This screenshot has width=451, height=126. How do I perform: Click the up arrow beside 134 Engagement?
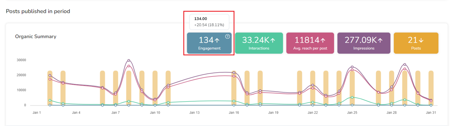coord(217,40)
